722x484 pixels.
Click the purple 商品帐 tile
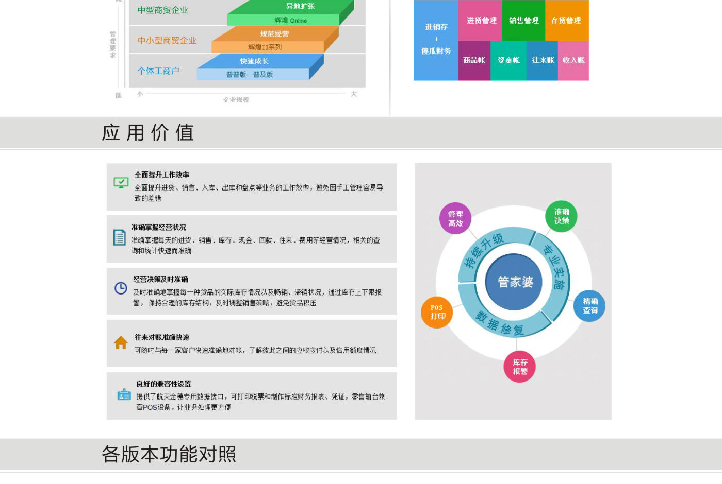(474, 60)
